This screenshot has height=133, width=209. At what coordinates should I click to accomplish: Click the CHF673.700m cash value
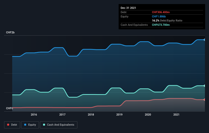[x=161, y=25]
